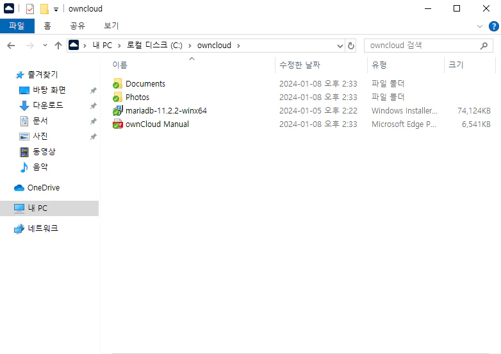Select the mariadb installer file icon
This screenshot has height=354, width=501.
point(118,111)
